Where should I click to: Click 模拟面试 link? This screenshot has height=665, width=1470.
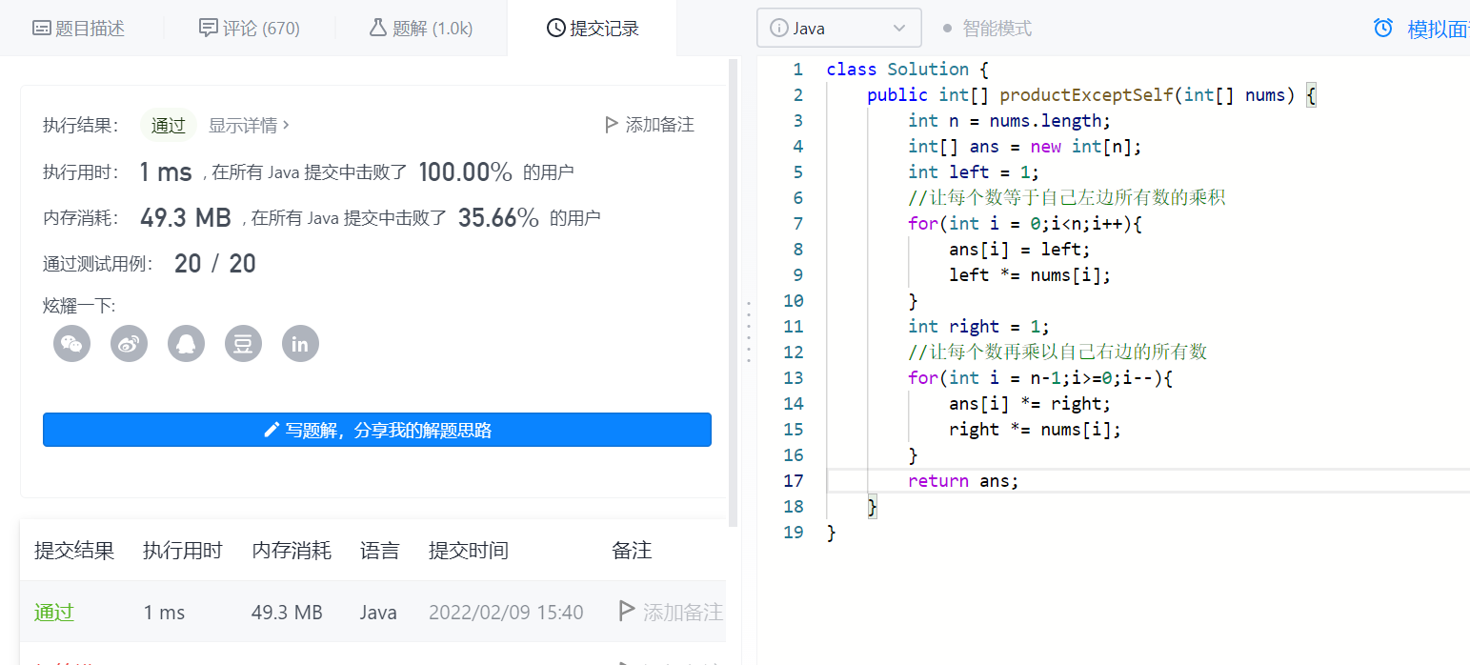[x=1439, y=30]
